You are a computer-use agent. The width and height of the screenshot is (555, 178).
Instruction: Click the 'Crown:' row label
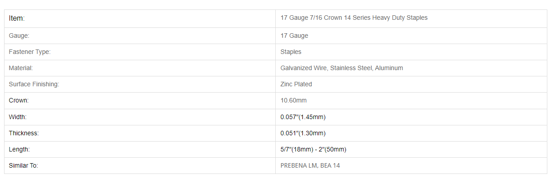(19, 100)
